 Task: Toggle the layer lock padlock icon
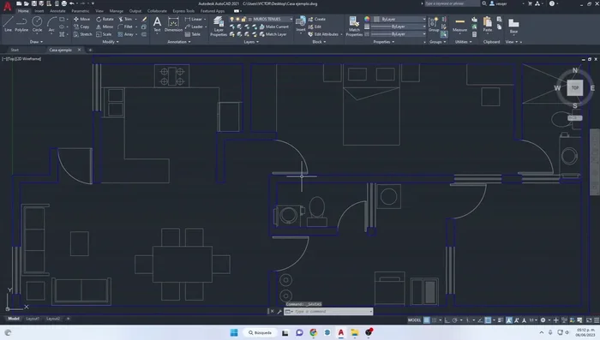243,19
